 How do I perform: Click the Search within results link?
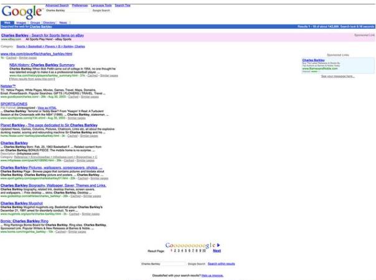tap(221, 264)
